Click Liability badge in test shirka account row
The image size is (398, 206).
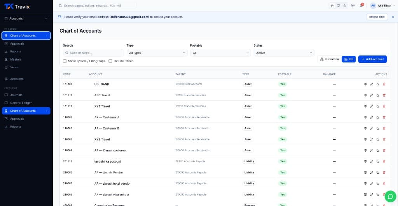click(249, 161)
